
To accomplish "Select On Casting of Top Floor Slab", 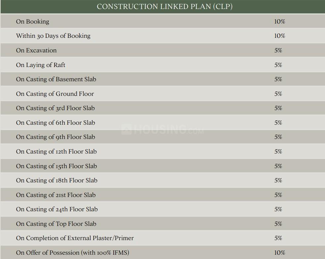I will 56,224.
